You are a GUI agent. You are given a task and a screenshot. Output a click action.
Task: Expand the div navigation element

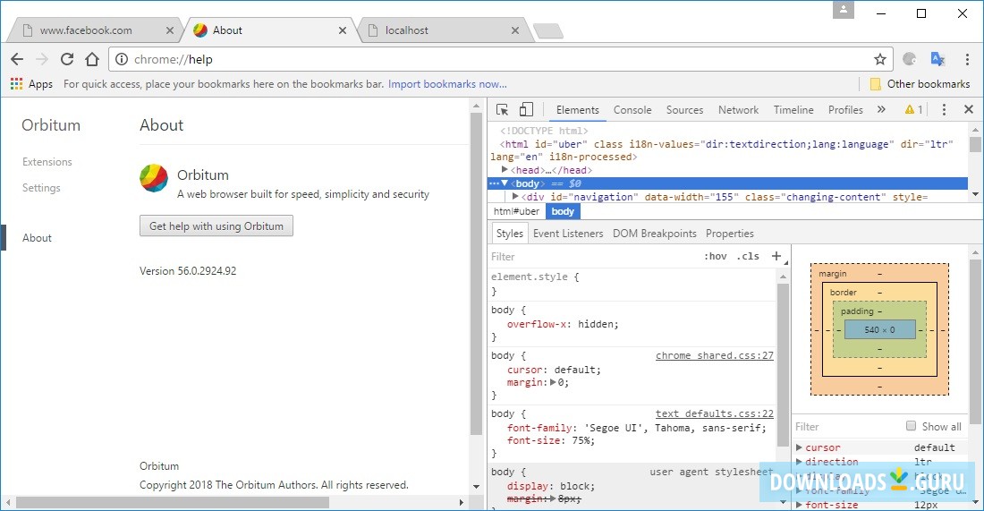coord(515,197)
